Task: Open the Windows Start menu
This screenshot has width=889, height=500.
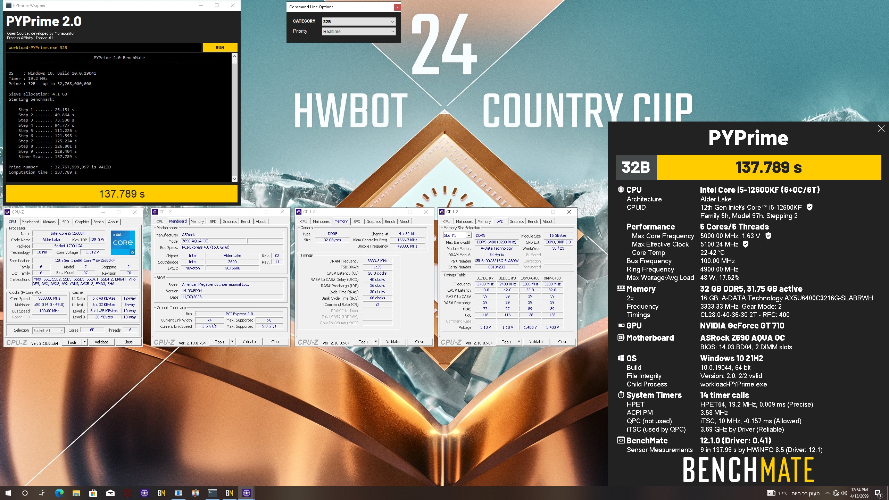Action: pos(8,493)
